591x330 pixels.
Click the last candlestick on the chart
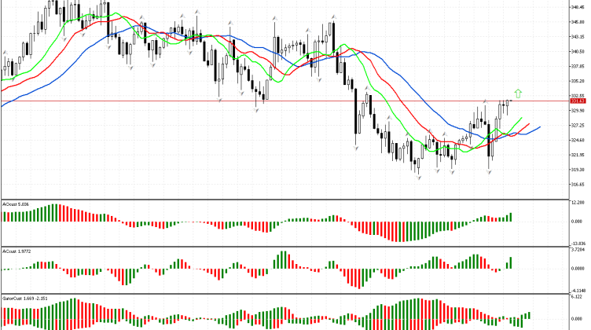coord(508,101)
